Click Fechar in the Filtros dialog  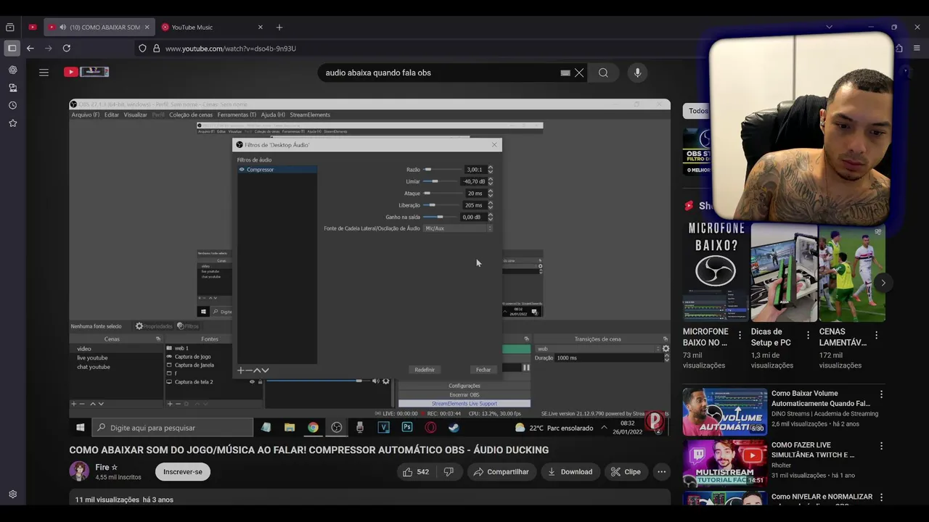(483, 370)
